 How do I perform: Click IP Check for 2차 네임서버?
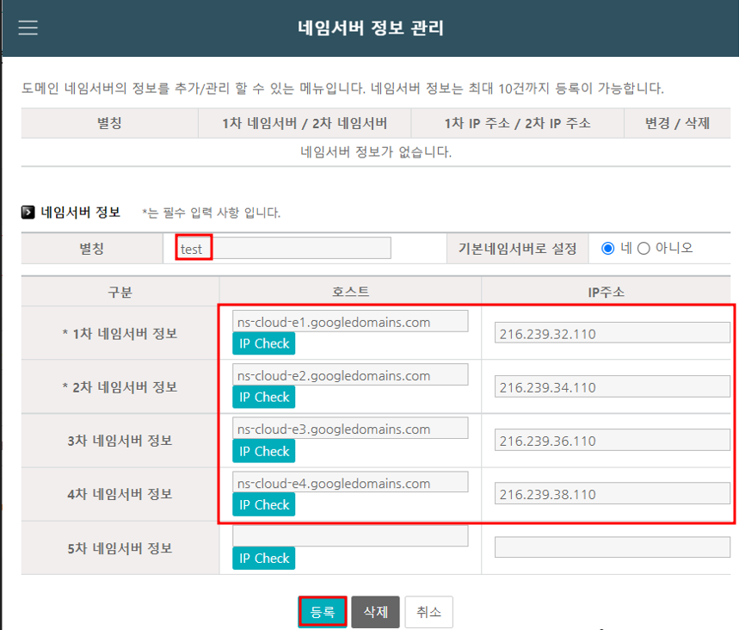click(x=264, y=397)
